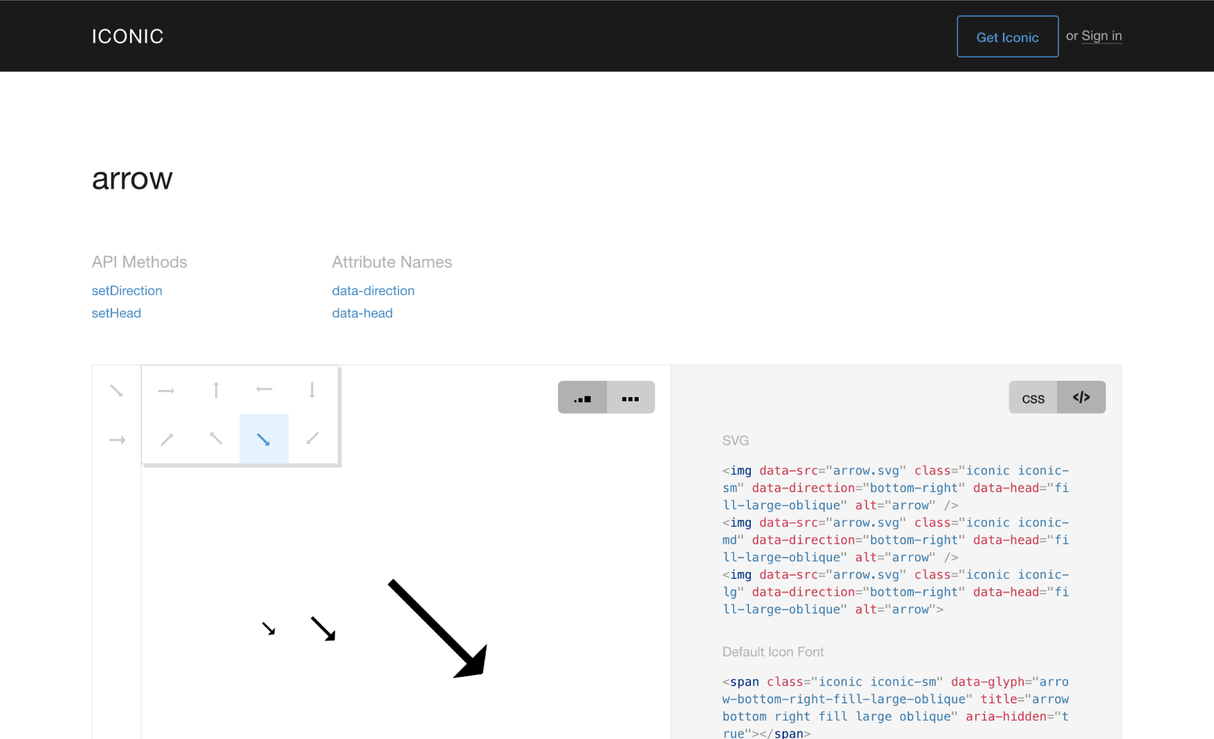This screenshot has height=739, width=1214.
Task: Open the direction selector in left sidebar
Action: [x=117, y=391]
